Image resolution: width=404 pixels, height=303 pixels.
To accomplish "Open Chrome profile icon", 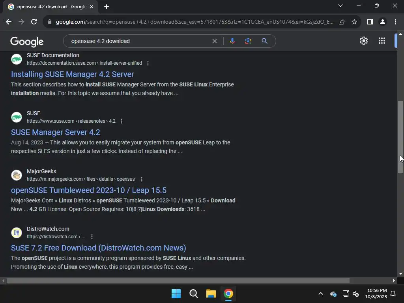I will pos(383,22).
